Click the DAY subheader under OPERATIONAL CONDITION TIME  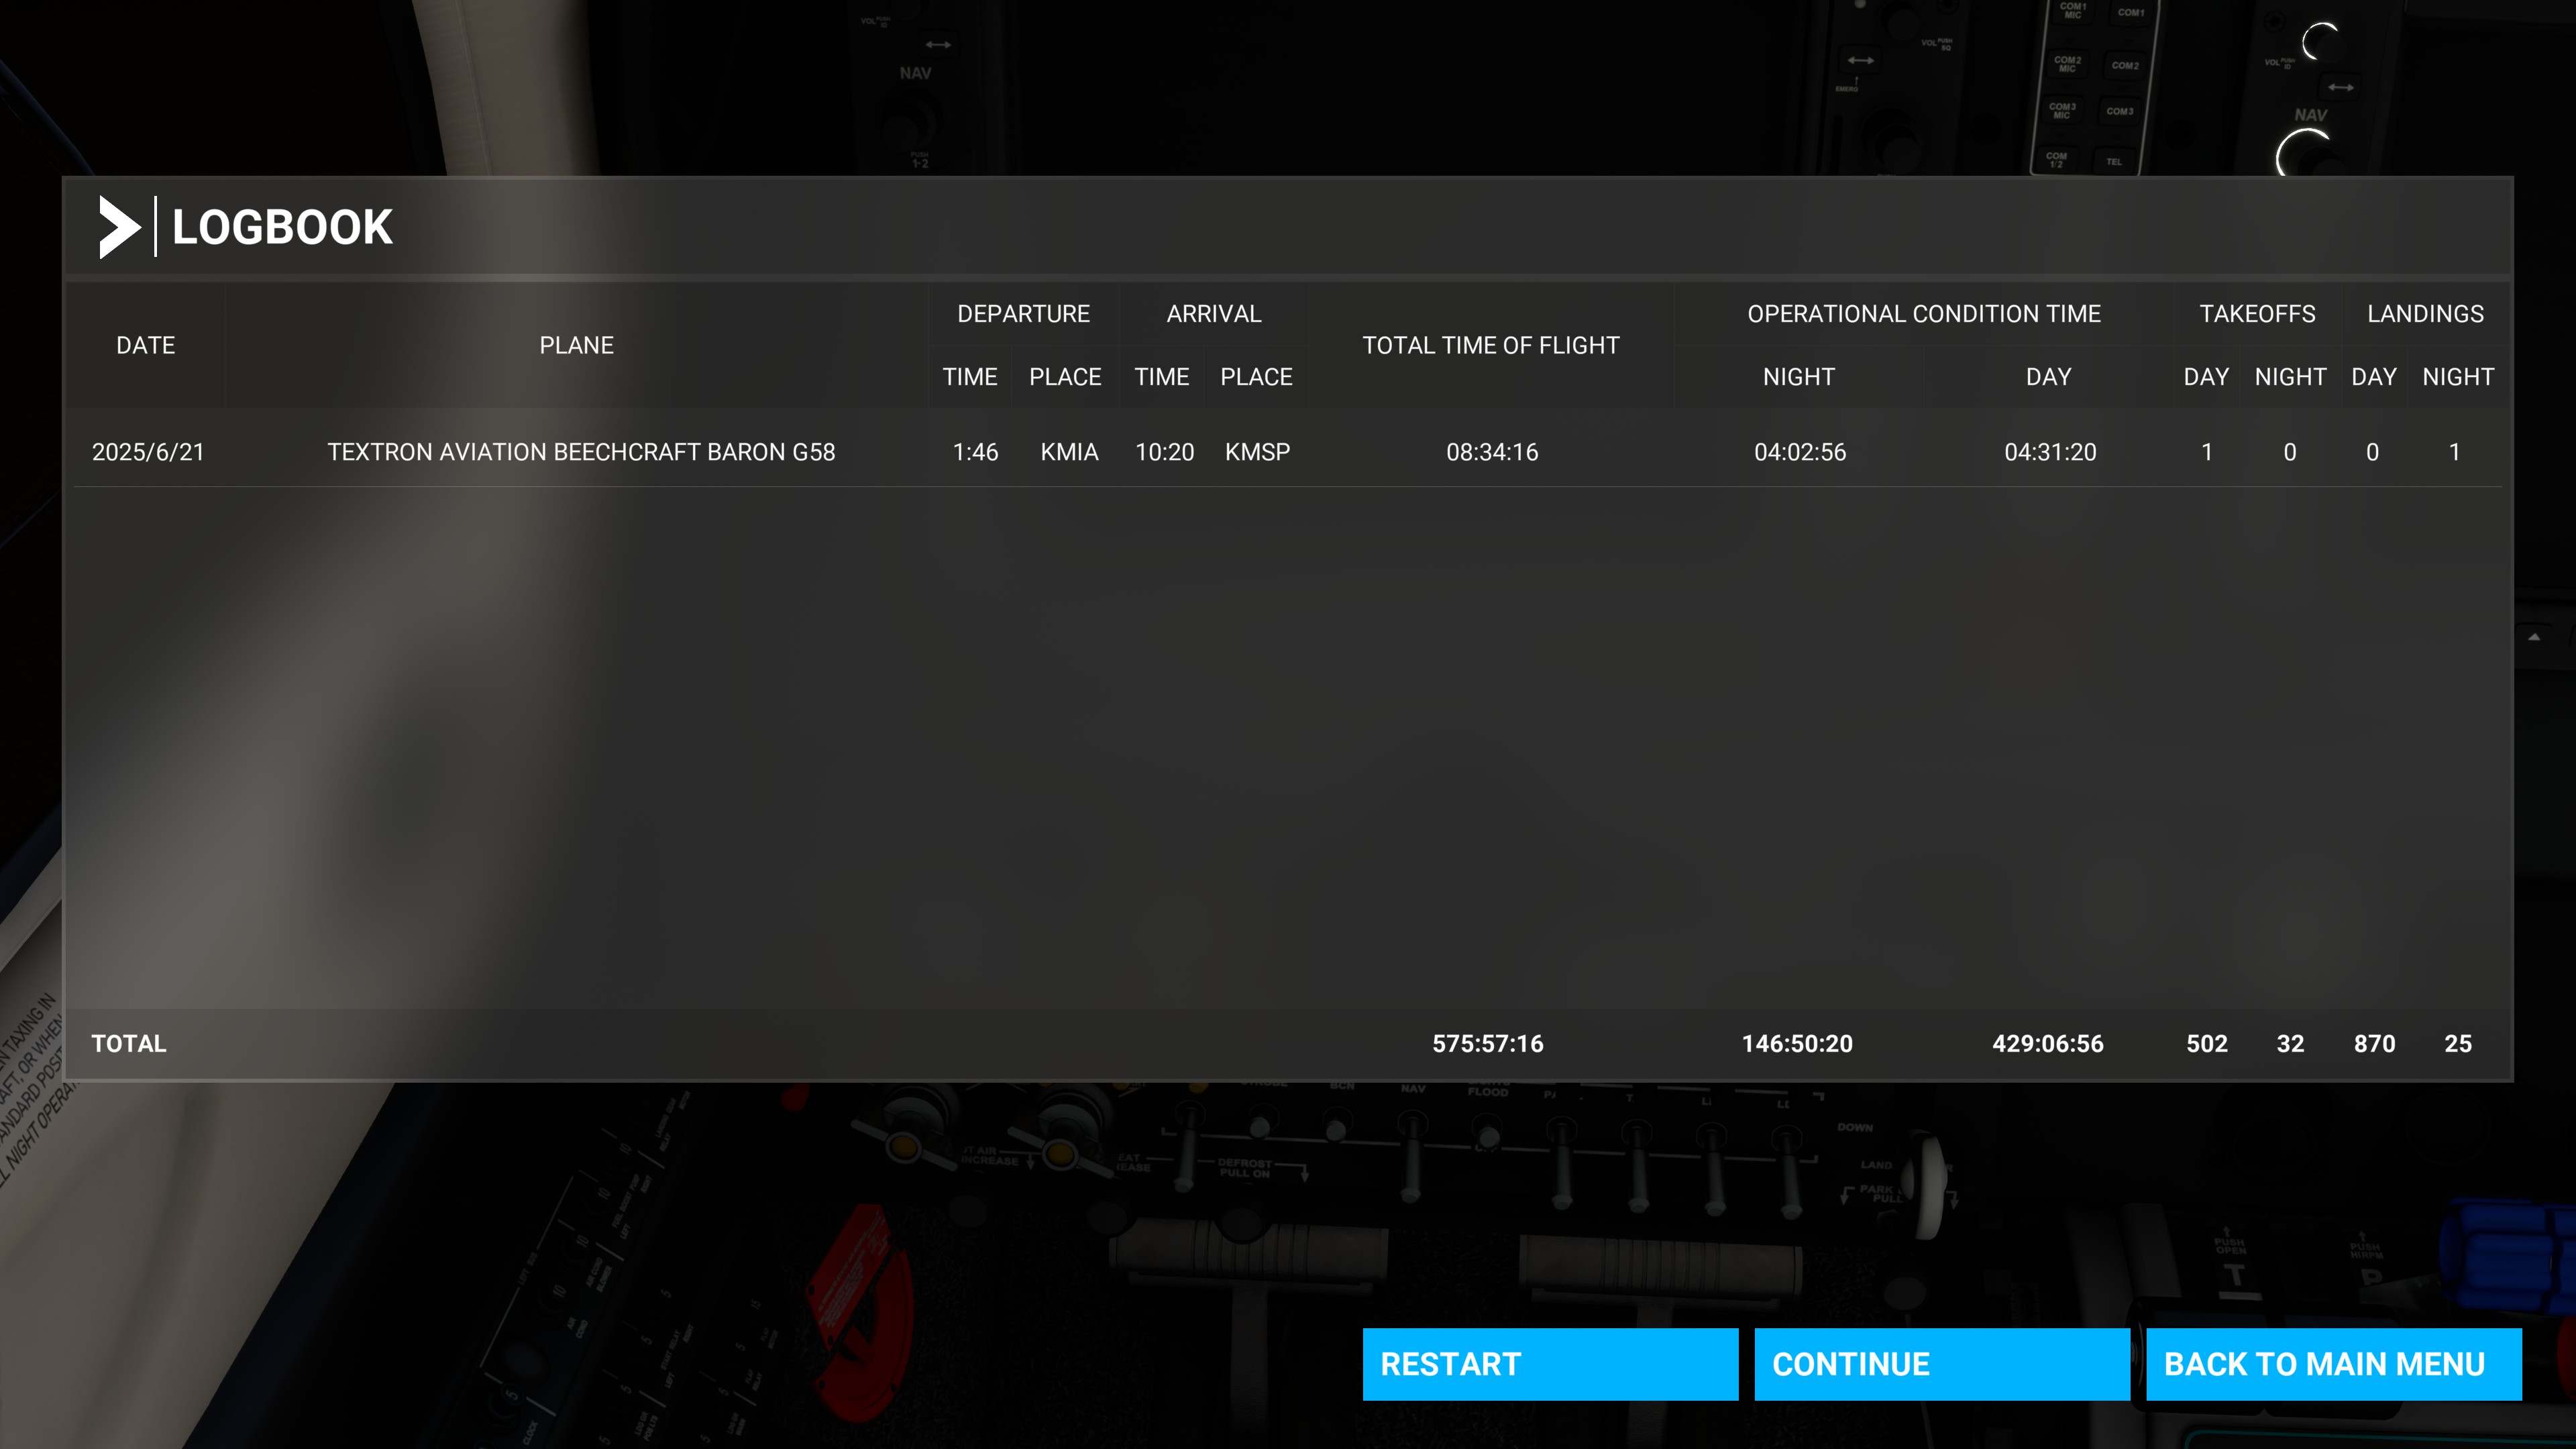click(2048, 377)
